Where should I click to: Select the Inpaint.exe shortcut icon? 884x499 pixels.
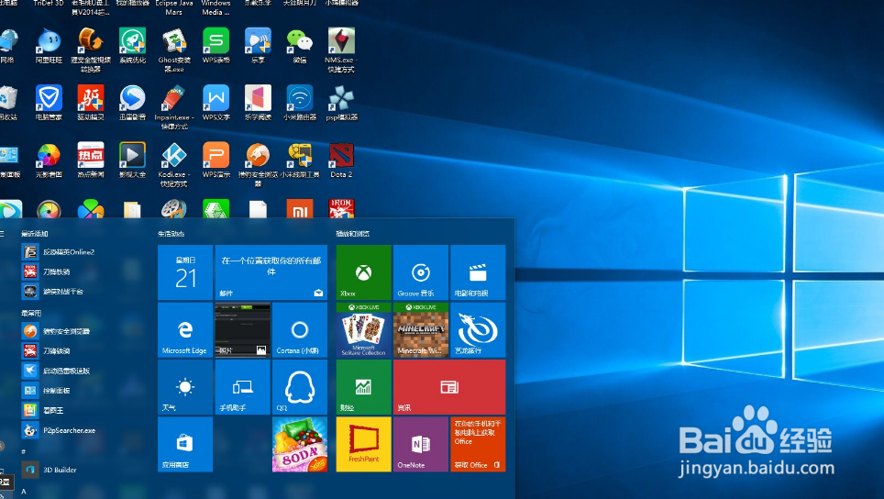coord(174,107)
